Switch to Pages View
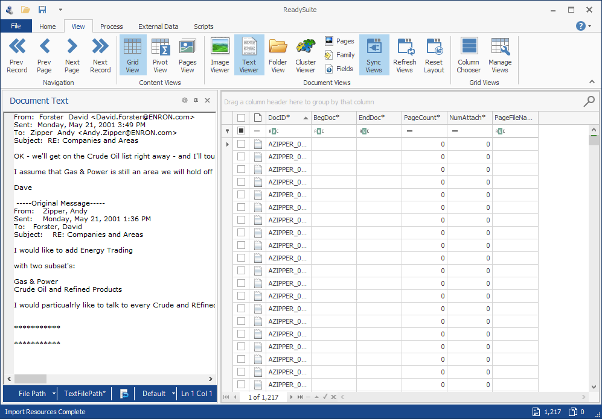This screenshot has width=602, height=419. 187,55
